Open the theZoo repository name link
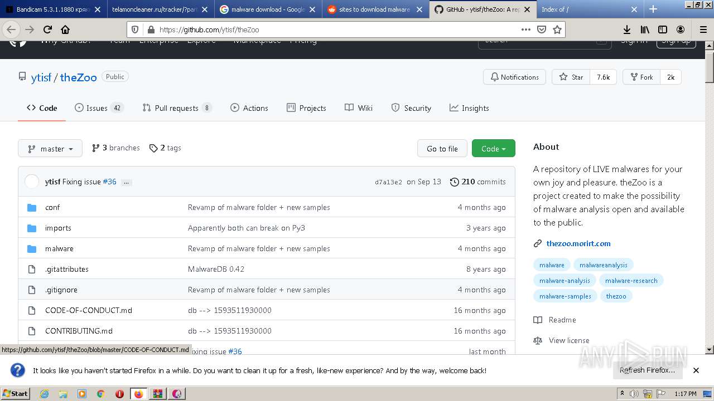This screenshot has width=714, height=401. pos(79,77)
